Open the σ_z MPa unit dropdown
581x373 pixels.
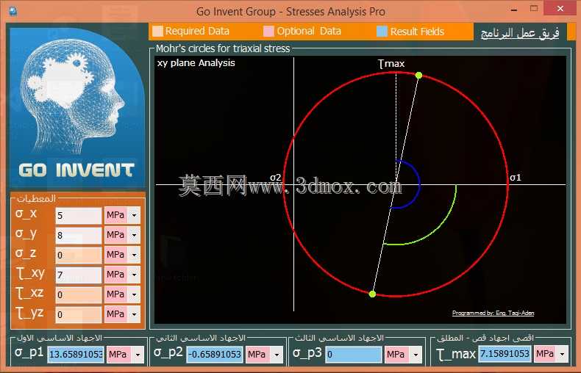pos(134,255)
